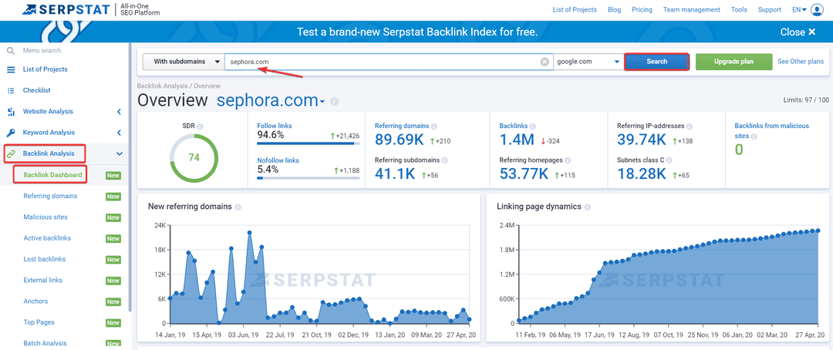Screen dimensions: 833x350
Task: Open the See Other plans link
Action: 800,62
